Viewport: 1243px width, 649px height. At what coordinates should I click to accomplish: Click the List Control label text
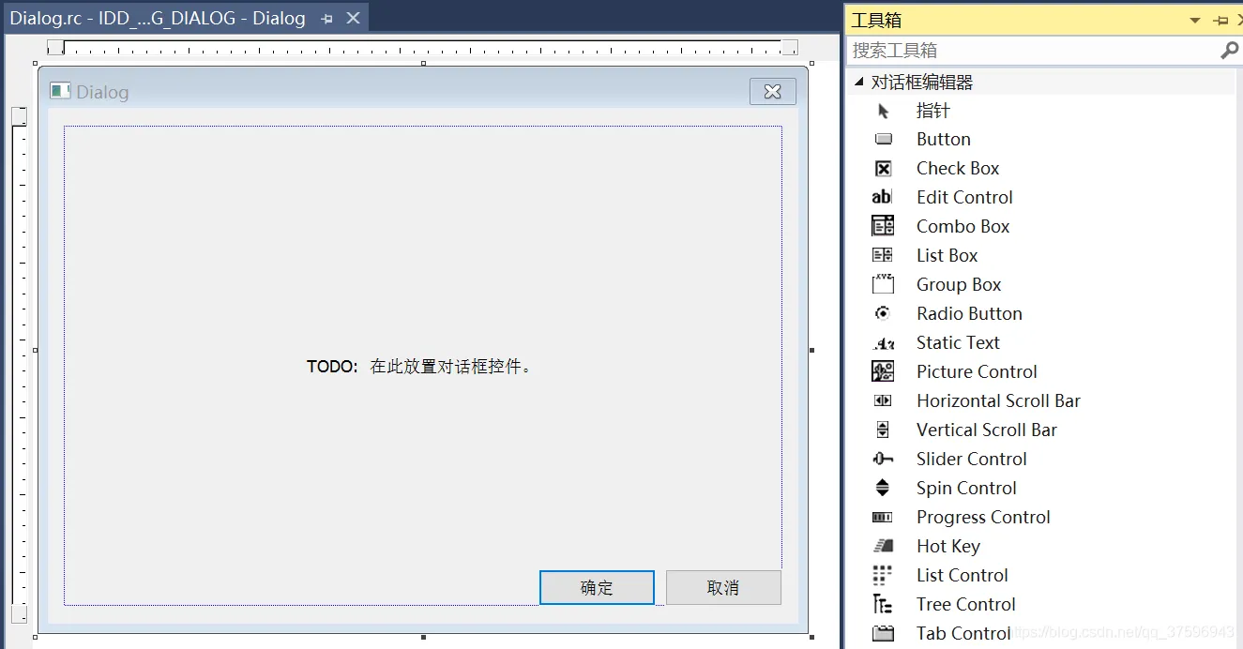click(x=963, y=575)
